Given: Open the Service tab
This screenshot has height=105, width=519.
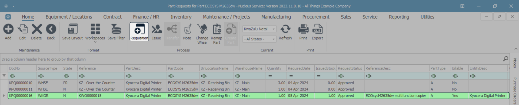Looking at the screenshot, I should coord(370,17).
